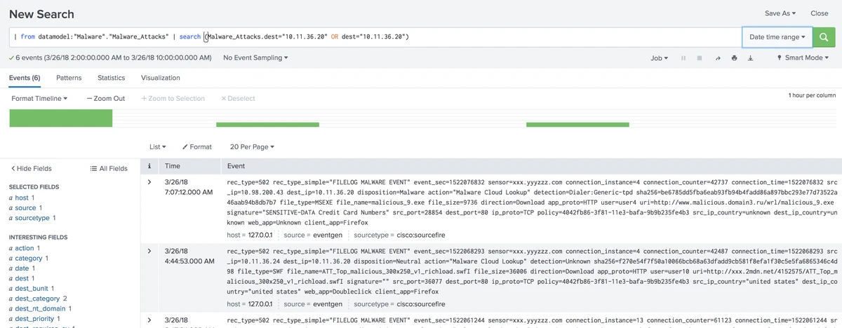Image resolution: width=842 pixels, height=328 pixels.
Task: Export results with the download icon
Action: [x=750, y=58]
